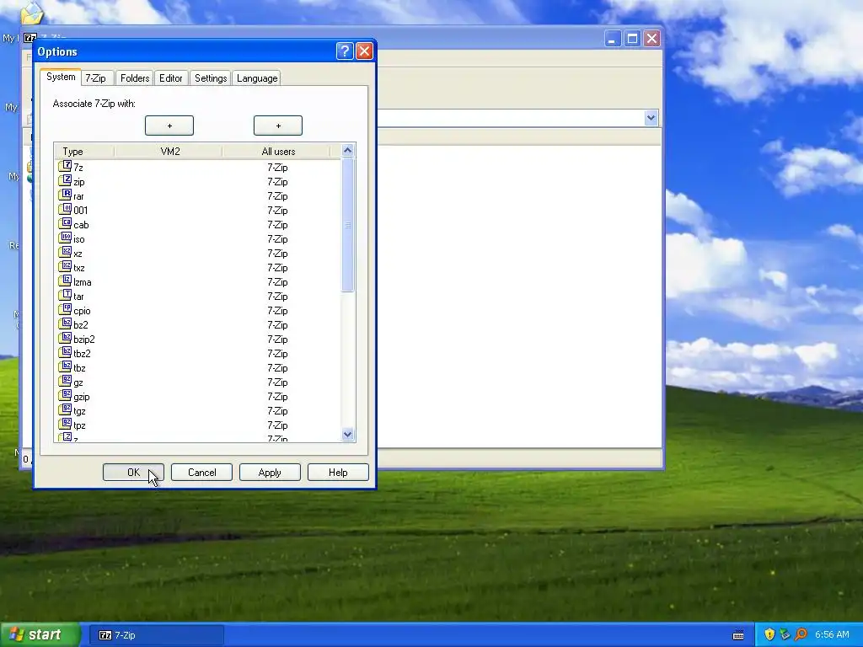863x647 pixels.
Task: Click the security shield tray icon
Action: (769, 634)
